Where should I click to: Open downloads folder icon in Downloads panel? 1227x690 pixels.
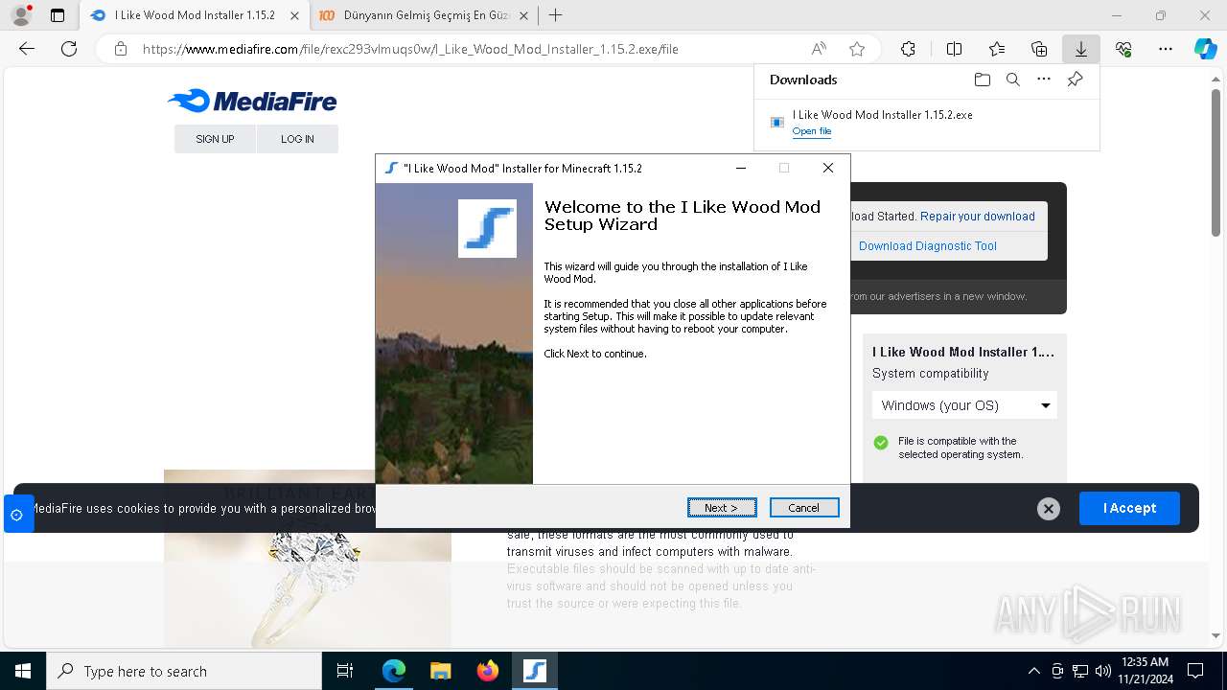coord(983,80)
